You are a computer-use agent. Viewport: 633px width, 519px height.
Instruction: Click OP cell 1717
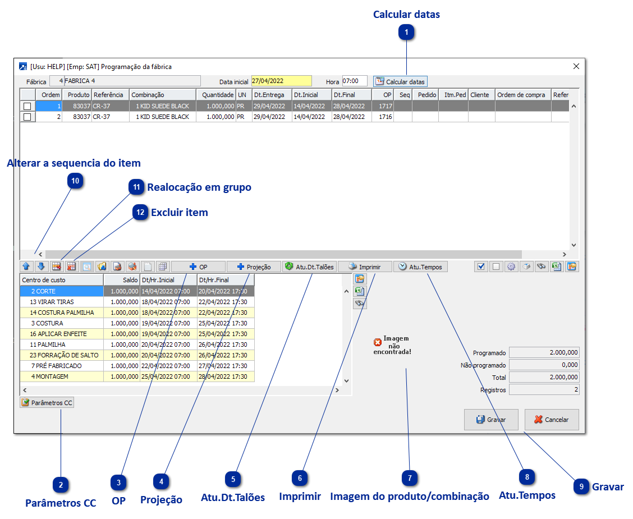[x=382, y=106]
